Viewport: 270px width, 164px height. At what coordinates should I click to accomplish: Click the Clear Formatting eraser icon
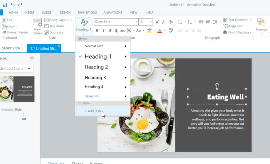tap(171, 22)
